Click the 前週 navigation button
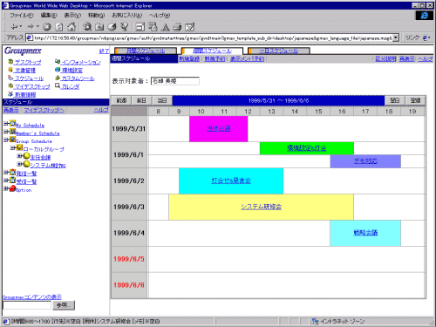436x327 pixels. (x=121, y=100)
